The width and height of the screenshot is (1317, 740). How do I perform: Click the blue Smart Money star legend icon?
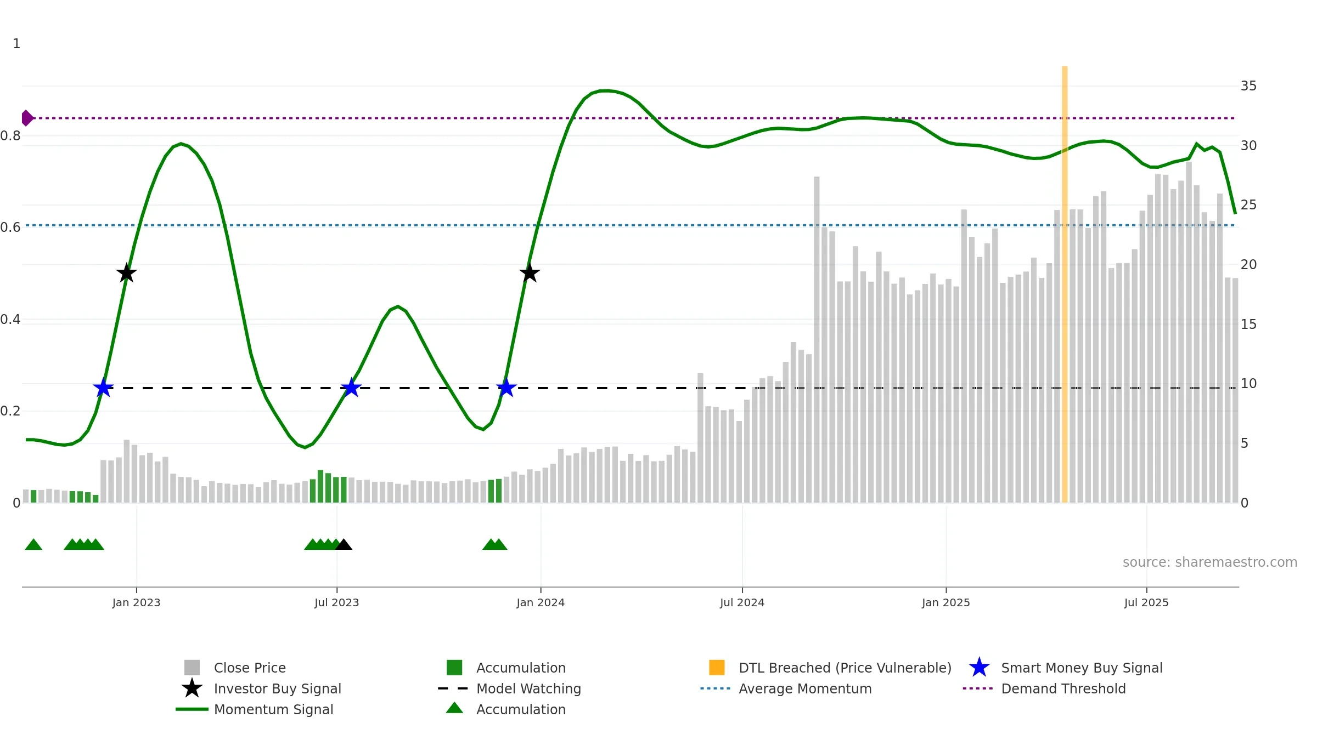979,668
